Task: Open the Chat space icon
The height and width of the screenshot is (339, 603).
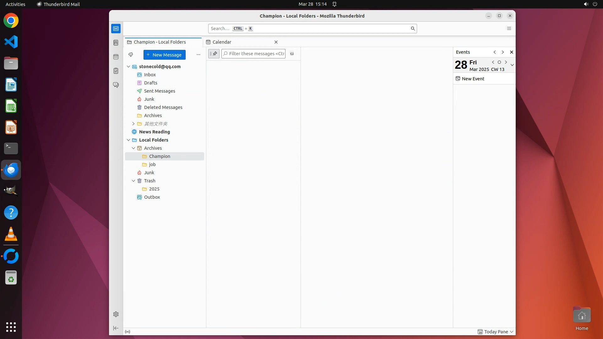Action: point(116,85)
